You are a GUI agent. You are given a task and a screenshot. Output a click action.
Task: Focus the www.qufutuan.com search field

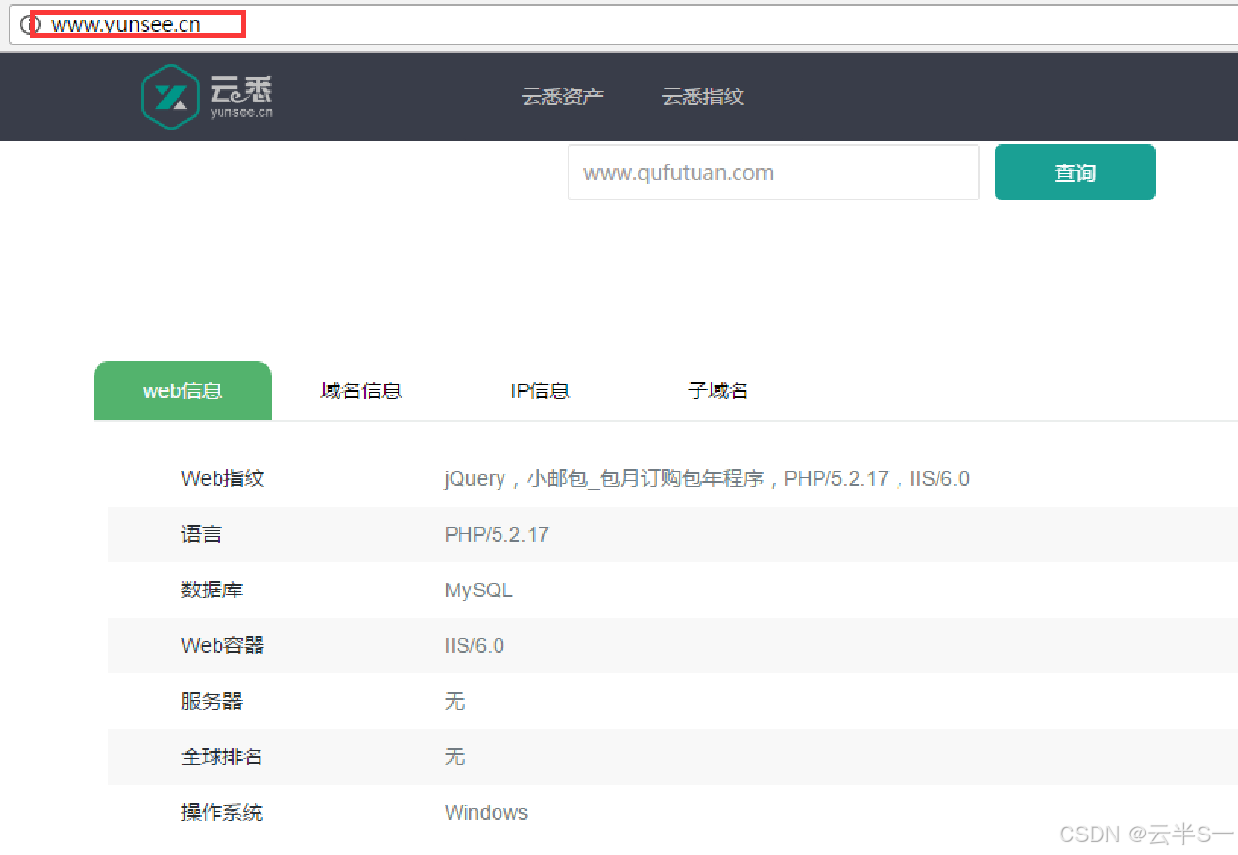tap(774, 173)
